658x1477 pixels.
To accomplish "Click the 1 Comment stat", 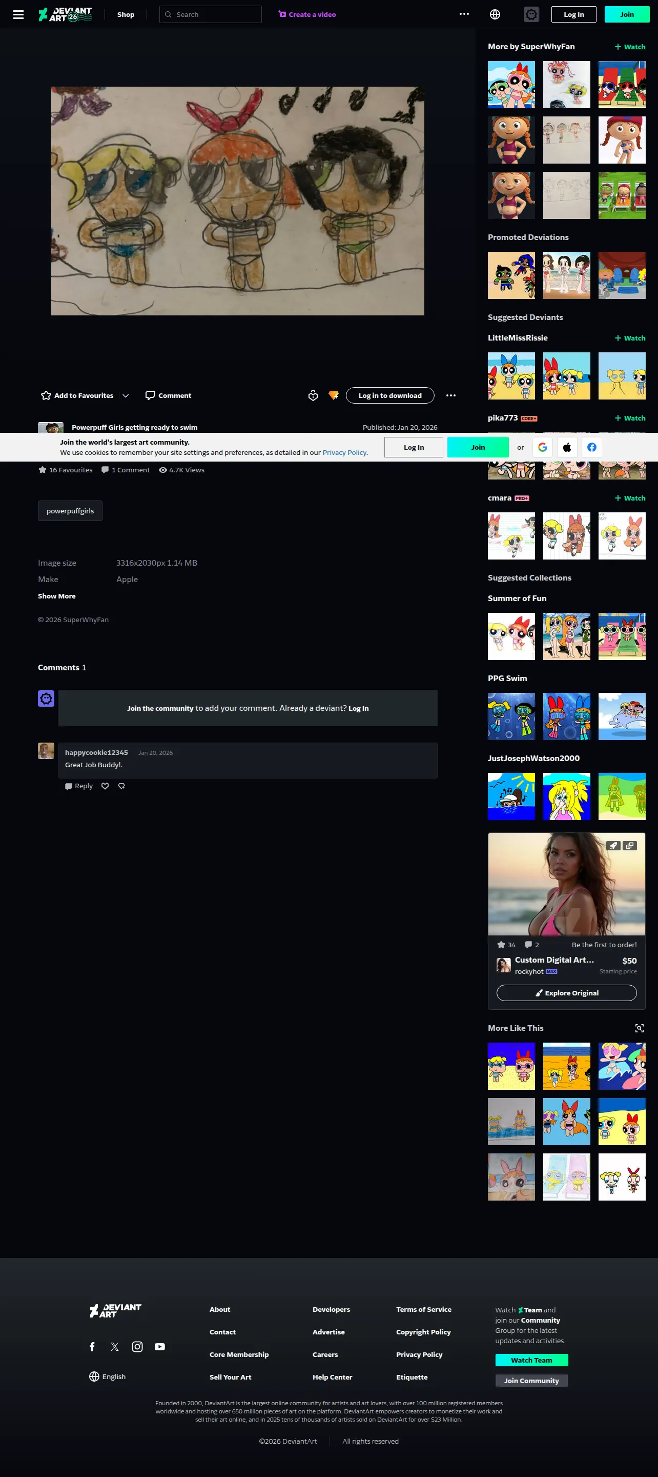I will (x=126, y=470).
